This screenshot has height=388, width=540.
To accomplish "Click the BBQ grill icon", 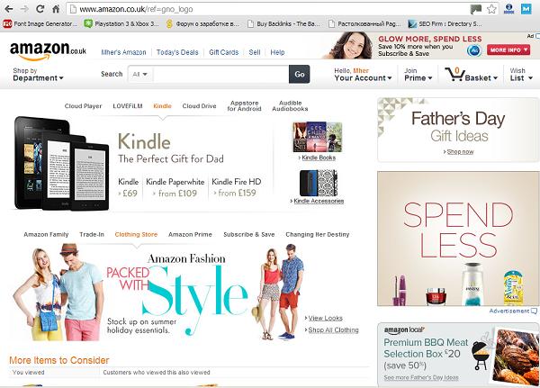I will 480,355.
